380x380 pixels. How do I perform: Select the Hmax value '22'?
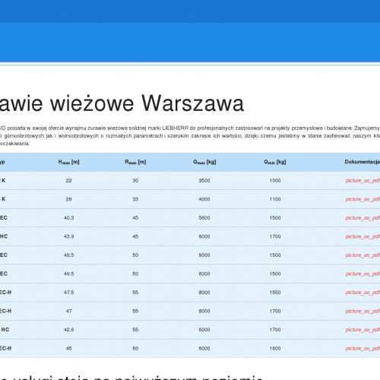(x=68, y=181)
